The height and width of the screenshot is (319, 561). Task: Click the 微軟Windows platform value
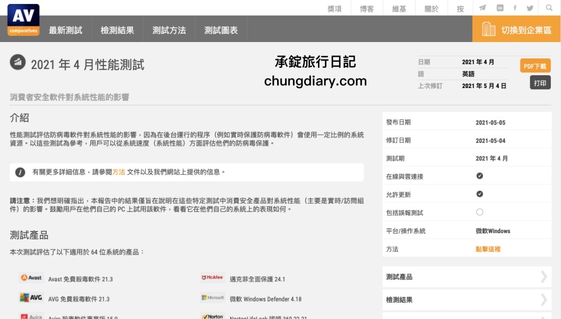493,231
